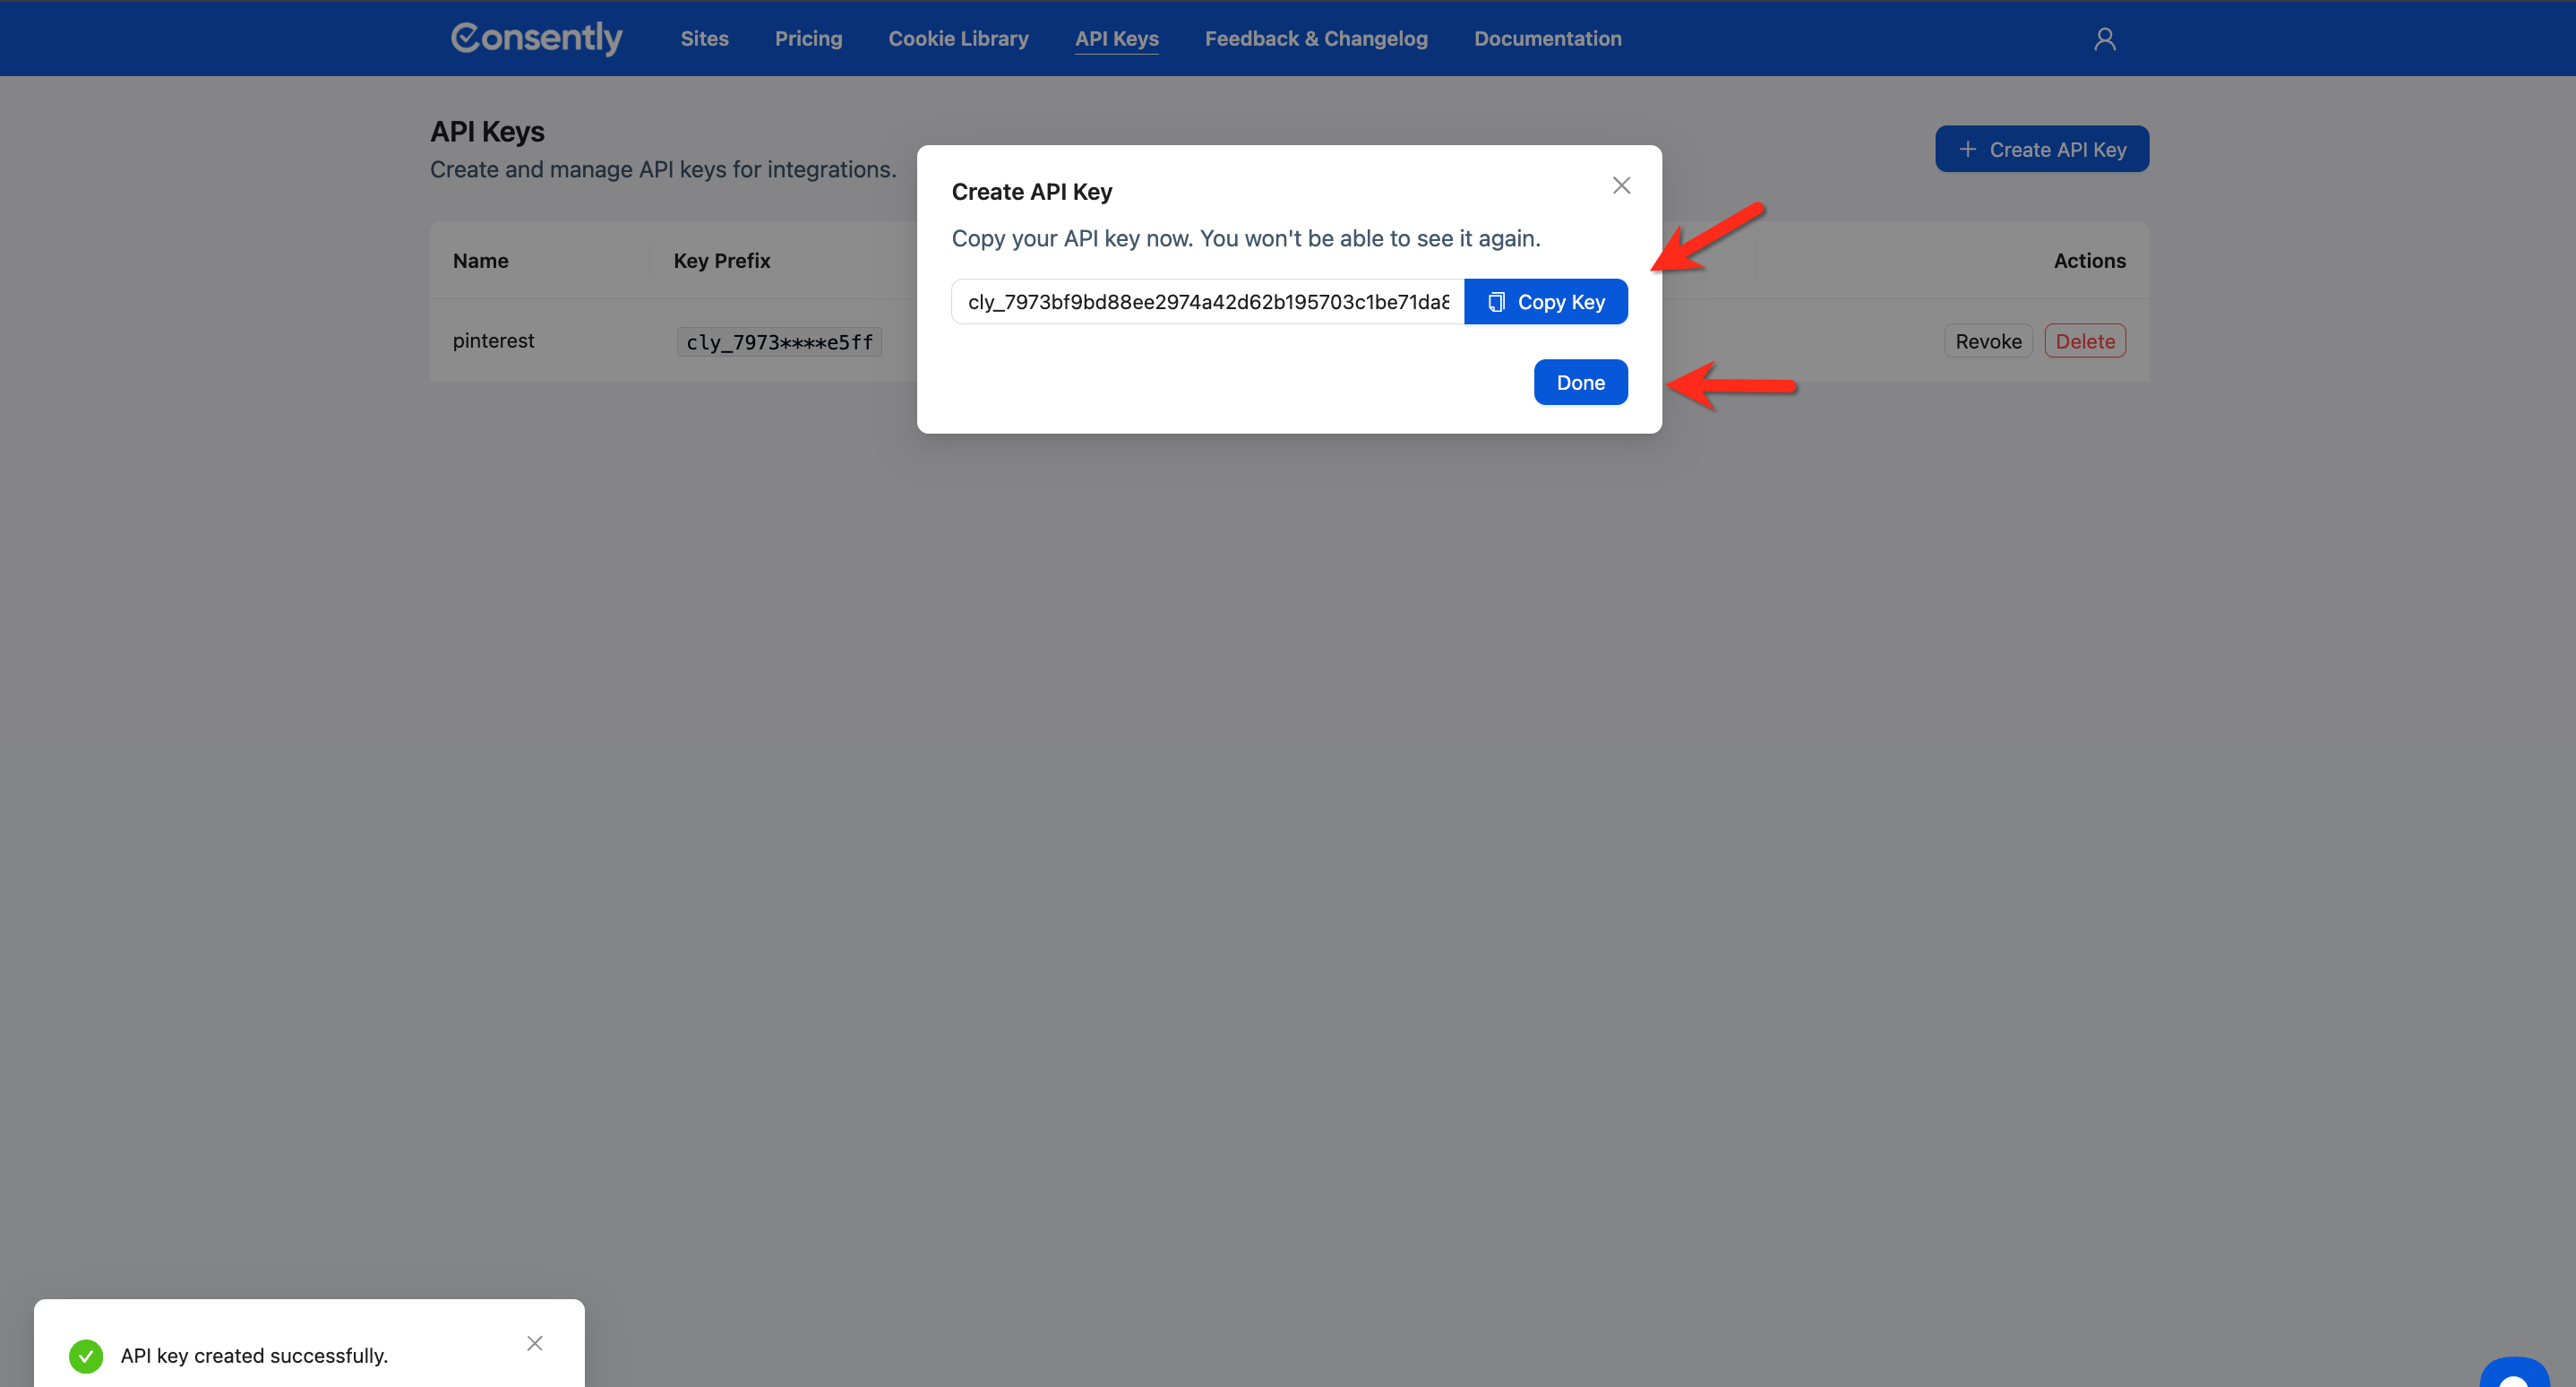Navigate to Cookie Library
The width and height of the screenshot is (2576, 1387).
(x=958, y=38)
